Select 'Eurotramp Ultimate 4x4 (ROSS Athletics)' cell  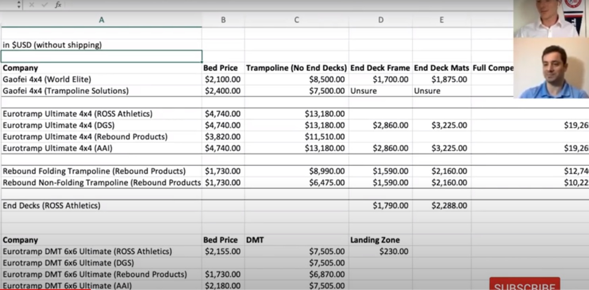(101, 114)
